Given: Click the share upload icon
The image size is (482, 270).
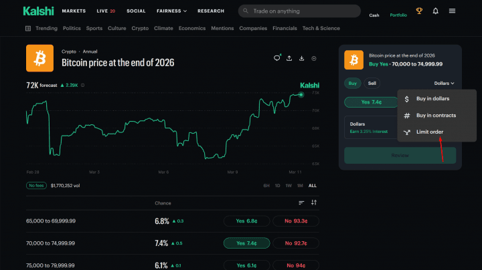Looking at the screenshot, I should 289,58.
